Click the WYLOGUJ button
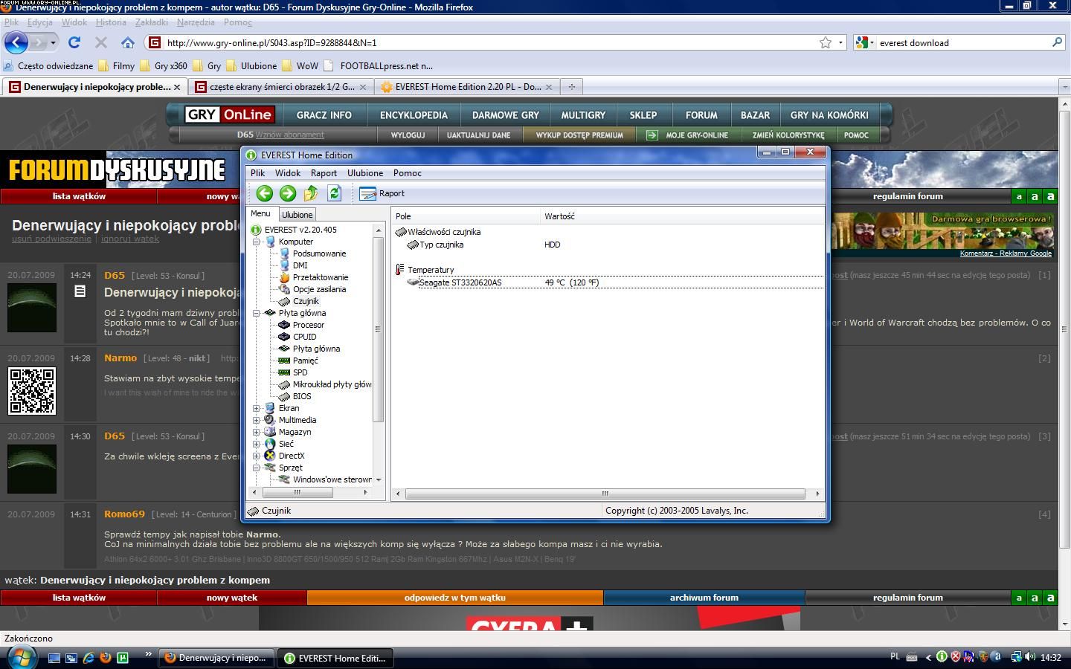The width and height of the screenshot is (1071, 669). click(x=408, y=135)
